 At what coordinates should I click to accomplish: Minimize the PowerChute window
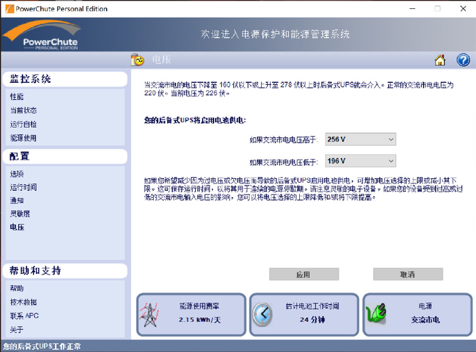[412, 9]
